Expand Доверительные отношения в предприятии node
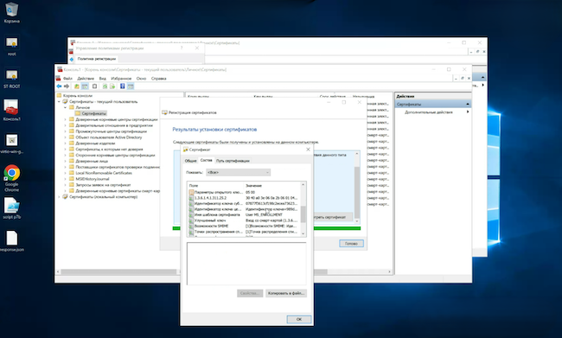 (x=65, y=125)
